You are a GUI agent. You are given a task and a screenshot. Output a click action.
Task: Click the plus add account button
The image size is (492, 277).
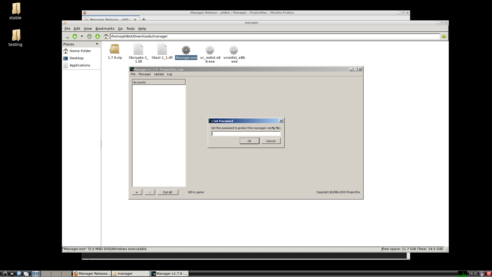137,192
